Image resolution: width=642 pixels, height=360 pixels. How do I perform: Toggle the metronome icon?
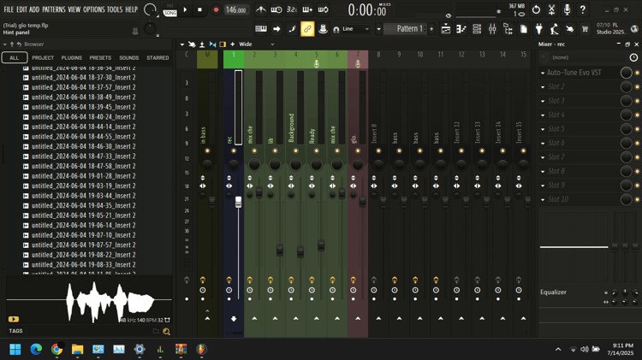pos(260,9)
